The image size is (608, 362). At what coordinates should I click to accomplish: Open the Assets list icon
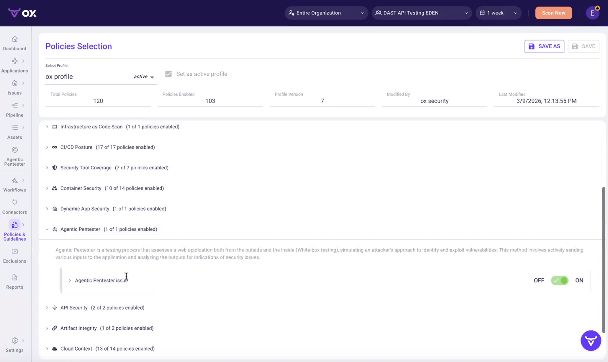[x=15, y=128]
